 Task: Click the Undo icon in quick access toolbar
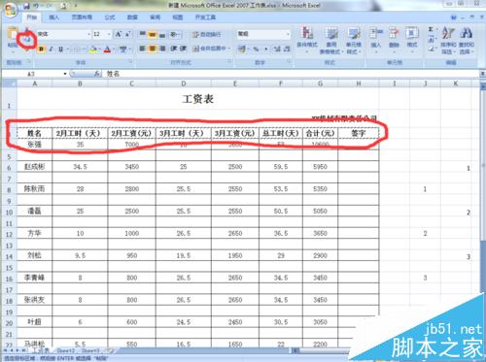(x=36, y=6)
